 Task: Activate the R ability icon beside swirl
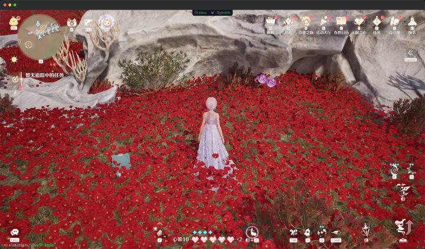click(x=411, y=171)
